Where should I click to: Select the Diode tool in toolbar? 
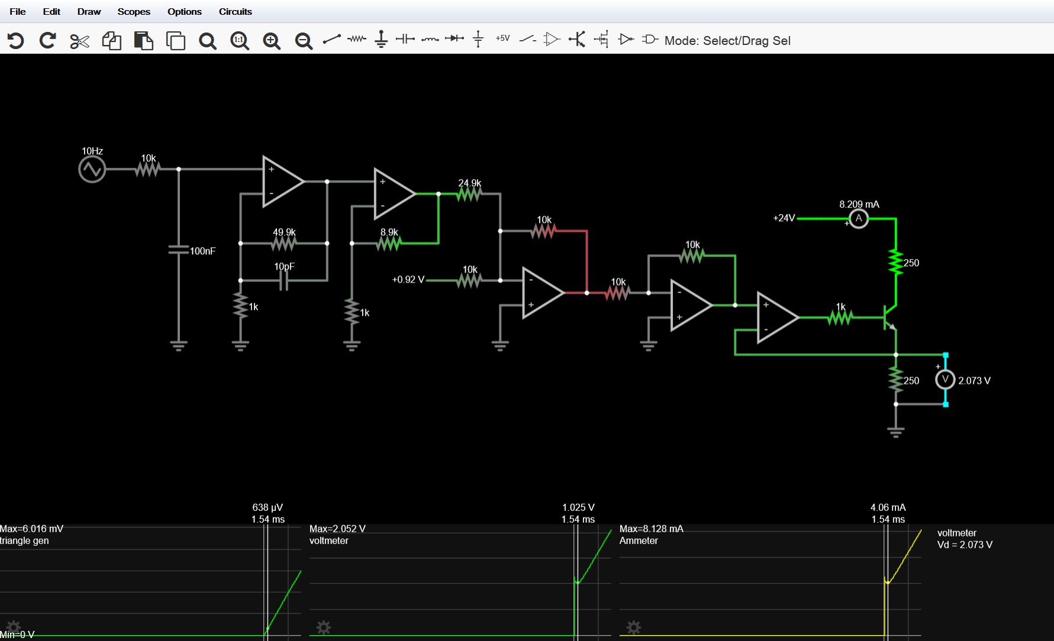tap(455, 39)
